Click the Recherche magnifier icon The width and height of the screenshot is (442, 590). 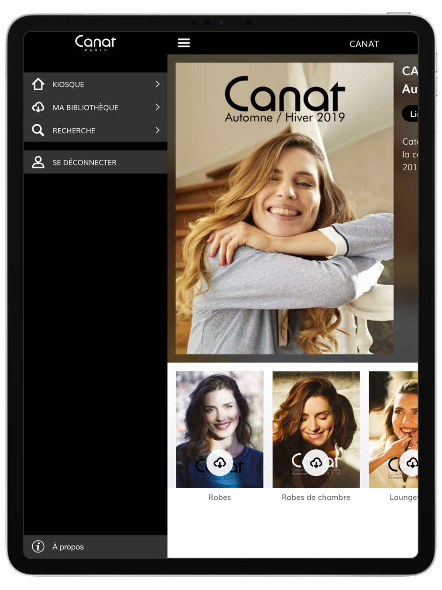click(x=38, y=130)
